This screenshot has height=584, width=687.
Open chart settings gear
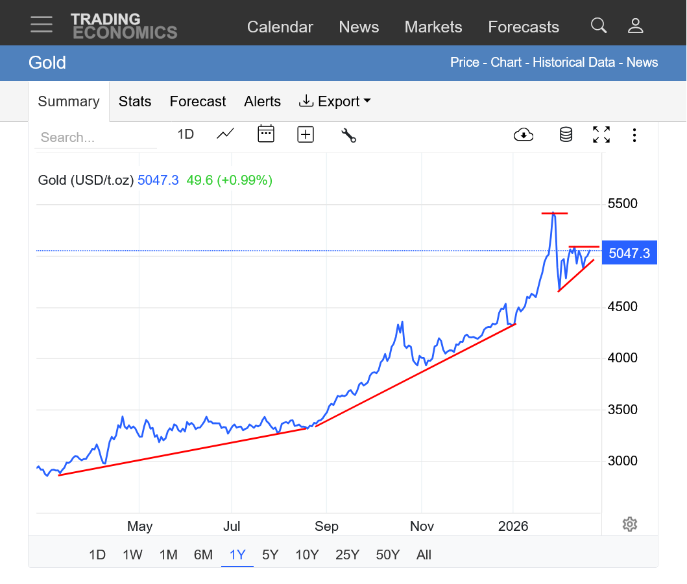(629, 524)
